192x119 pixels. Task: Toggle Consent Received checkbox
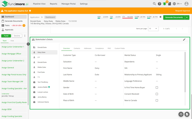coord(157,94)
